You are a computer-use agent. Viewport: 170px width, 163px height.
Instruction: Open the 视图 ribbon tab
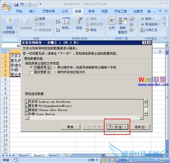point(104,11)
